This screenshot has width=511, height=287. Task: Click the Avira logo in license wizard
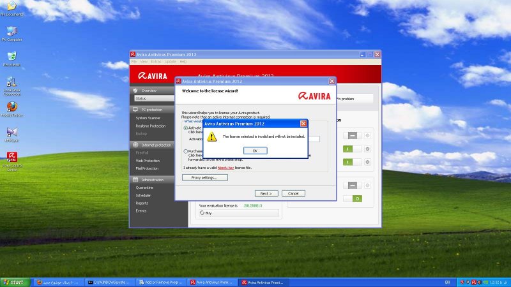314,96
